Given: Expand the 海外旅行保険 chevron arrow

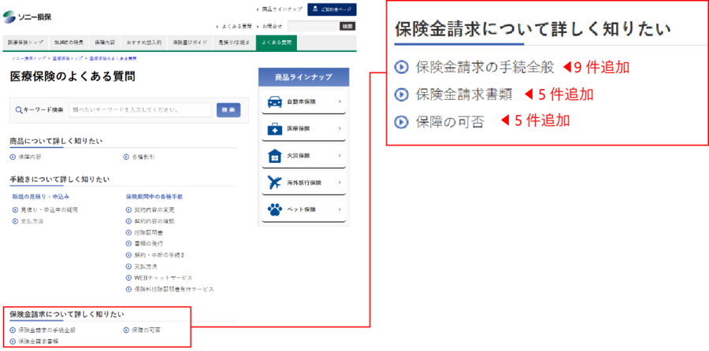Looking at the screenshot, I should (x=340, y=183).
